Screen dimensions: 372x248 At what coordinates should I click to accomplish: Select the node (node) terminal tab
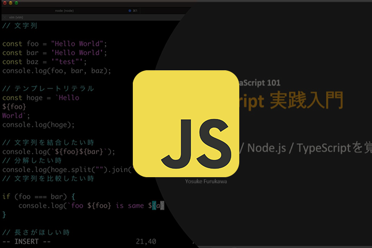(x=64, y=11)
